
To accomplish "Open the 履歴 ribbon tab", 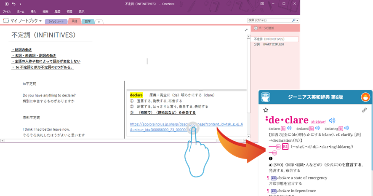I will 57,11.
